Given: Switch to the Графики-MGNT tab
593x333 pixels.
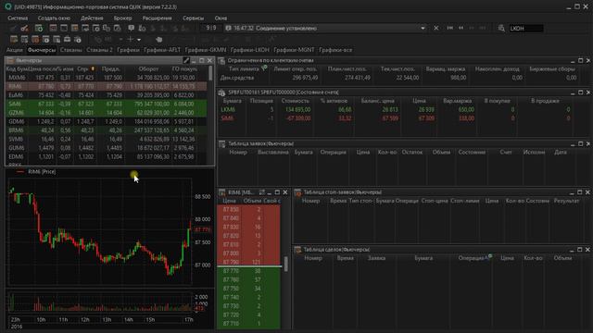Looking at the screenshot, I should 294,50.
